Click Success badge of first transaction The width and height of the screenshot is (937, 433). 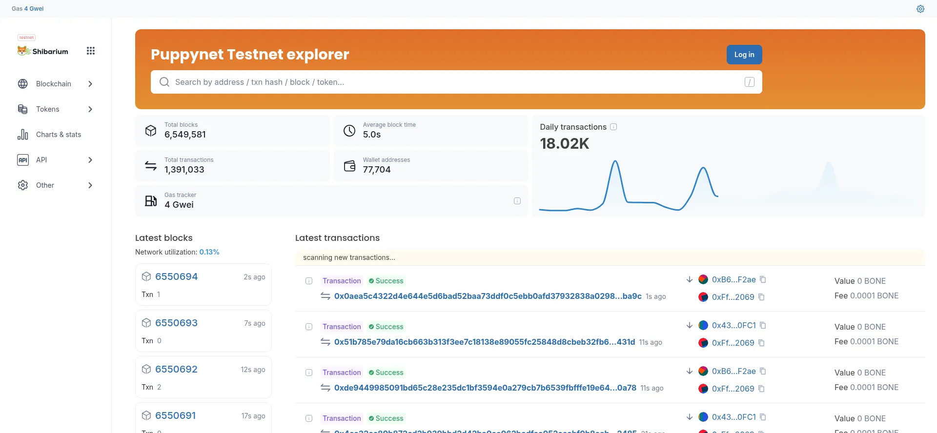pos(386,281)
